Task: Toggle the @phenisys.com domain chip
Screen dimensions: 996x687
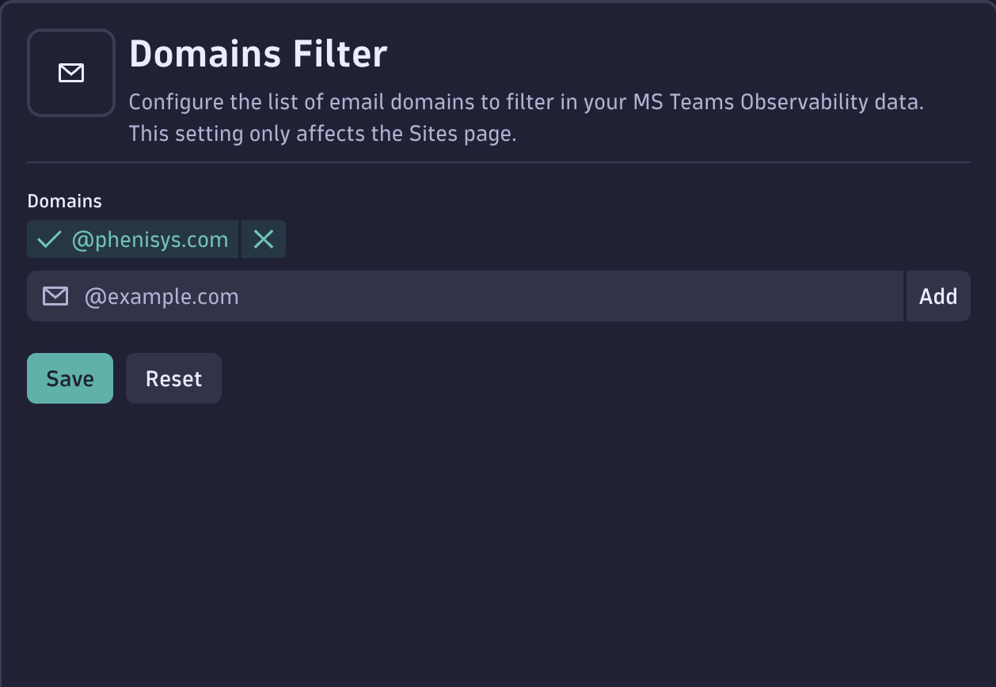Action: pyautogui.click(x=132, y=239)
